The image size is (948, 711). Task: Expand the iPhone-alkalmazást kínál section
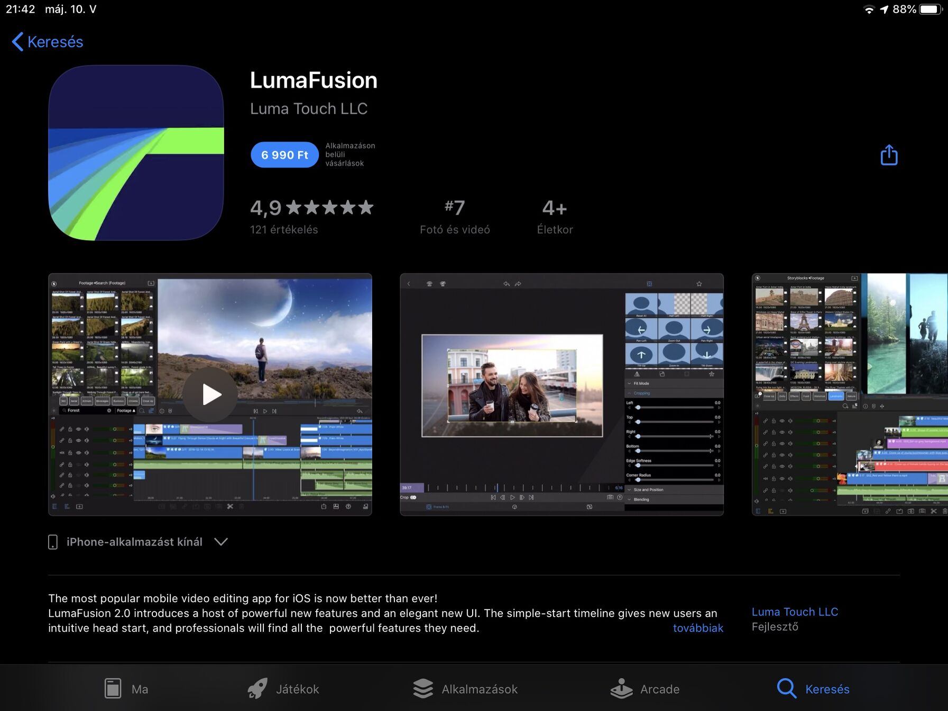pos(138,542)
